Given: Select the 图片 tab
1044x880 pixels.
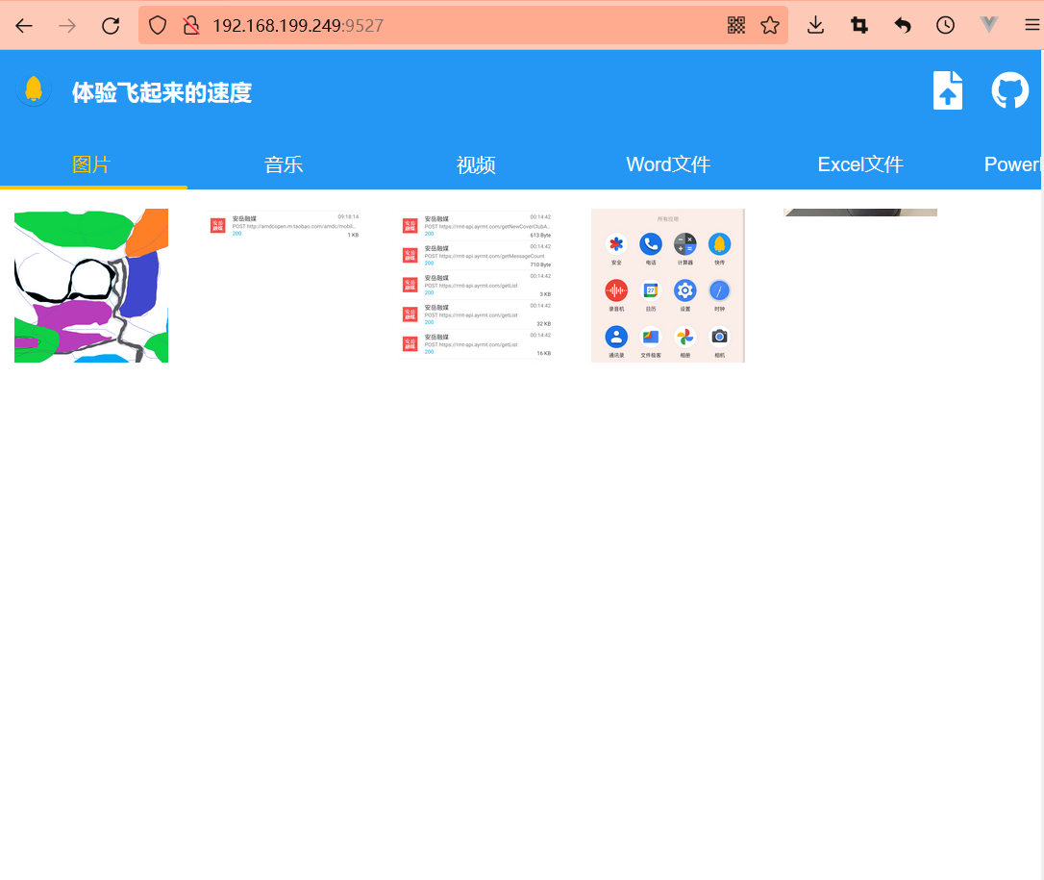Looking at the screenshot, I should 91,164.
